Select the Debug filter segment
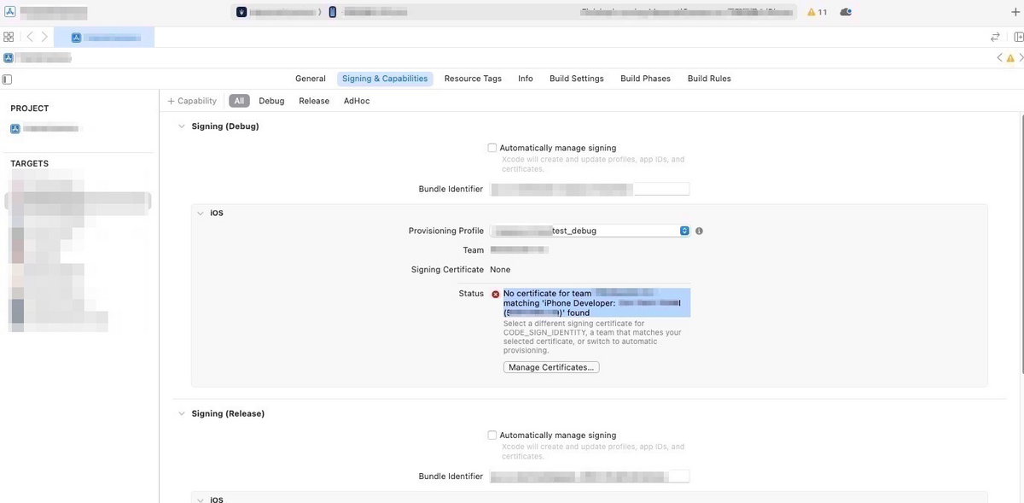This screenshot has width=1024, height=503. point(271,100)
